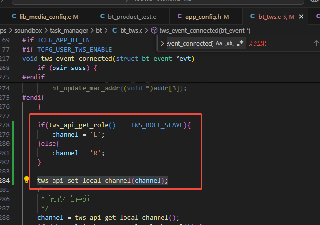The height and width of the screenshot is (225, 320).
Task: Click the C file icon on bt_tws.c tab
Action: [x=252, y=17]
